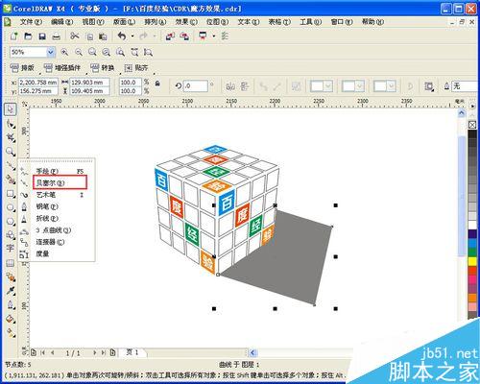Open the 文件 menu
The height and width of the screenshot is (384, 480).
31,22
